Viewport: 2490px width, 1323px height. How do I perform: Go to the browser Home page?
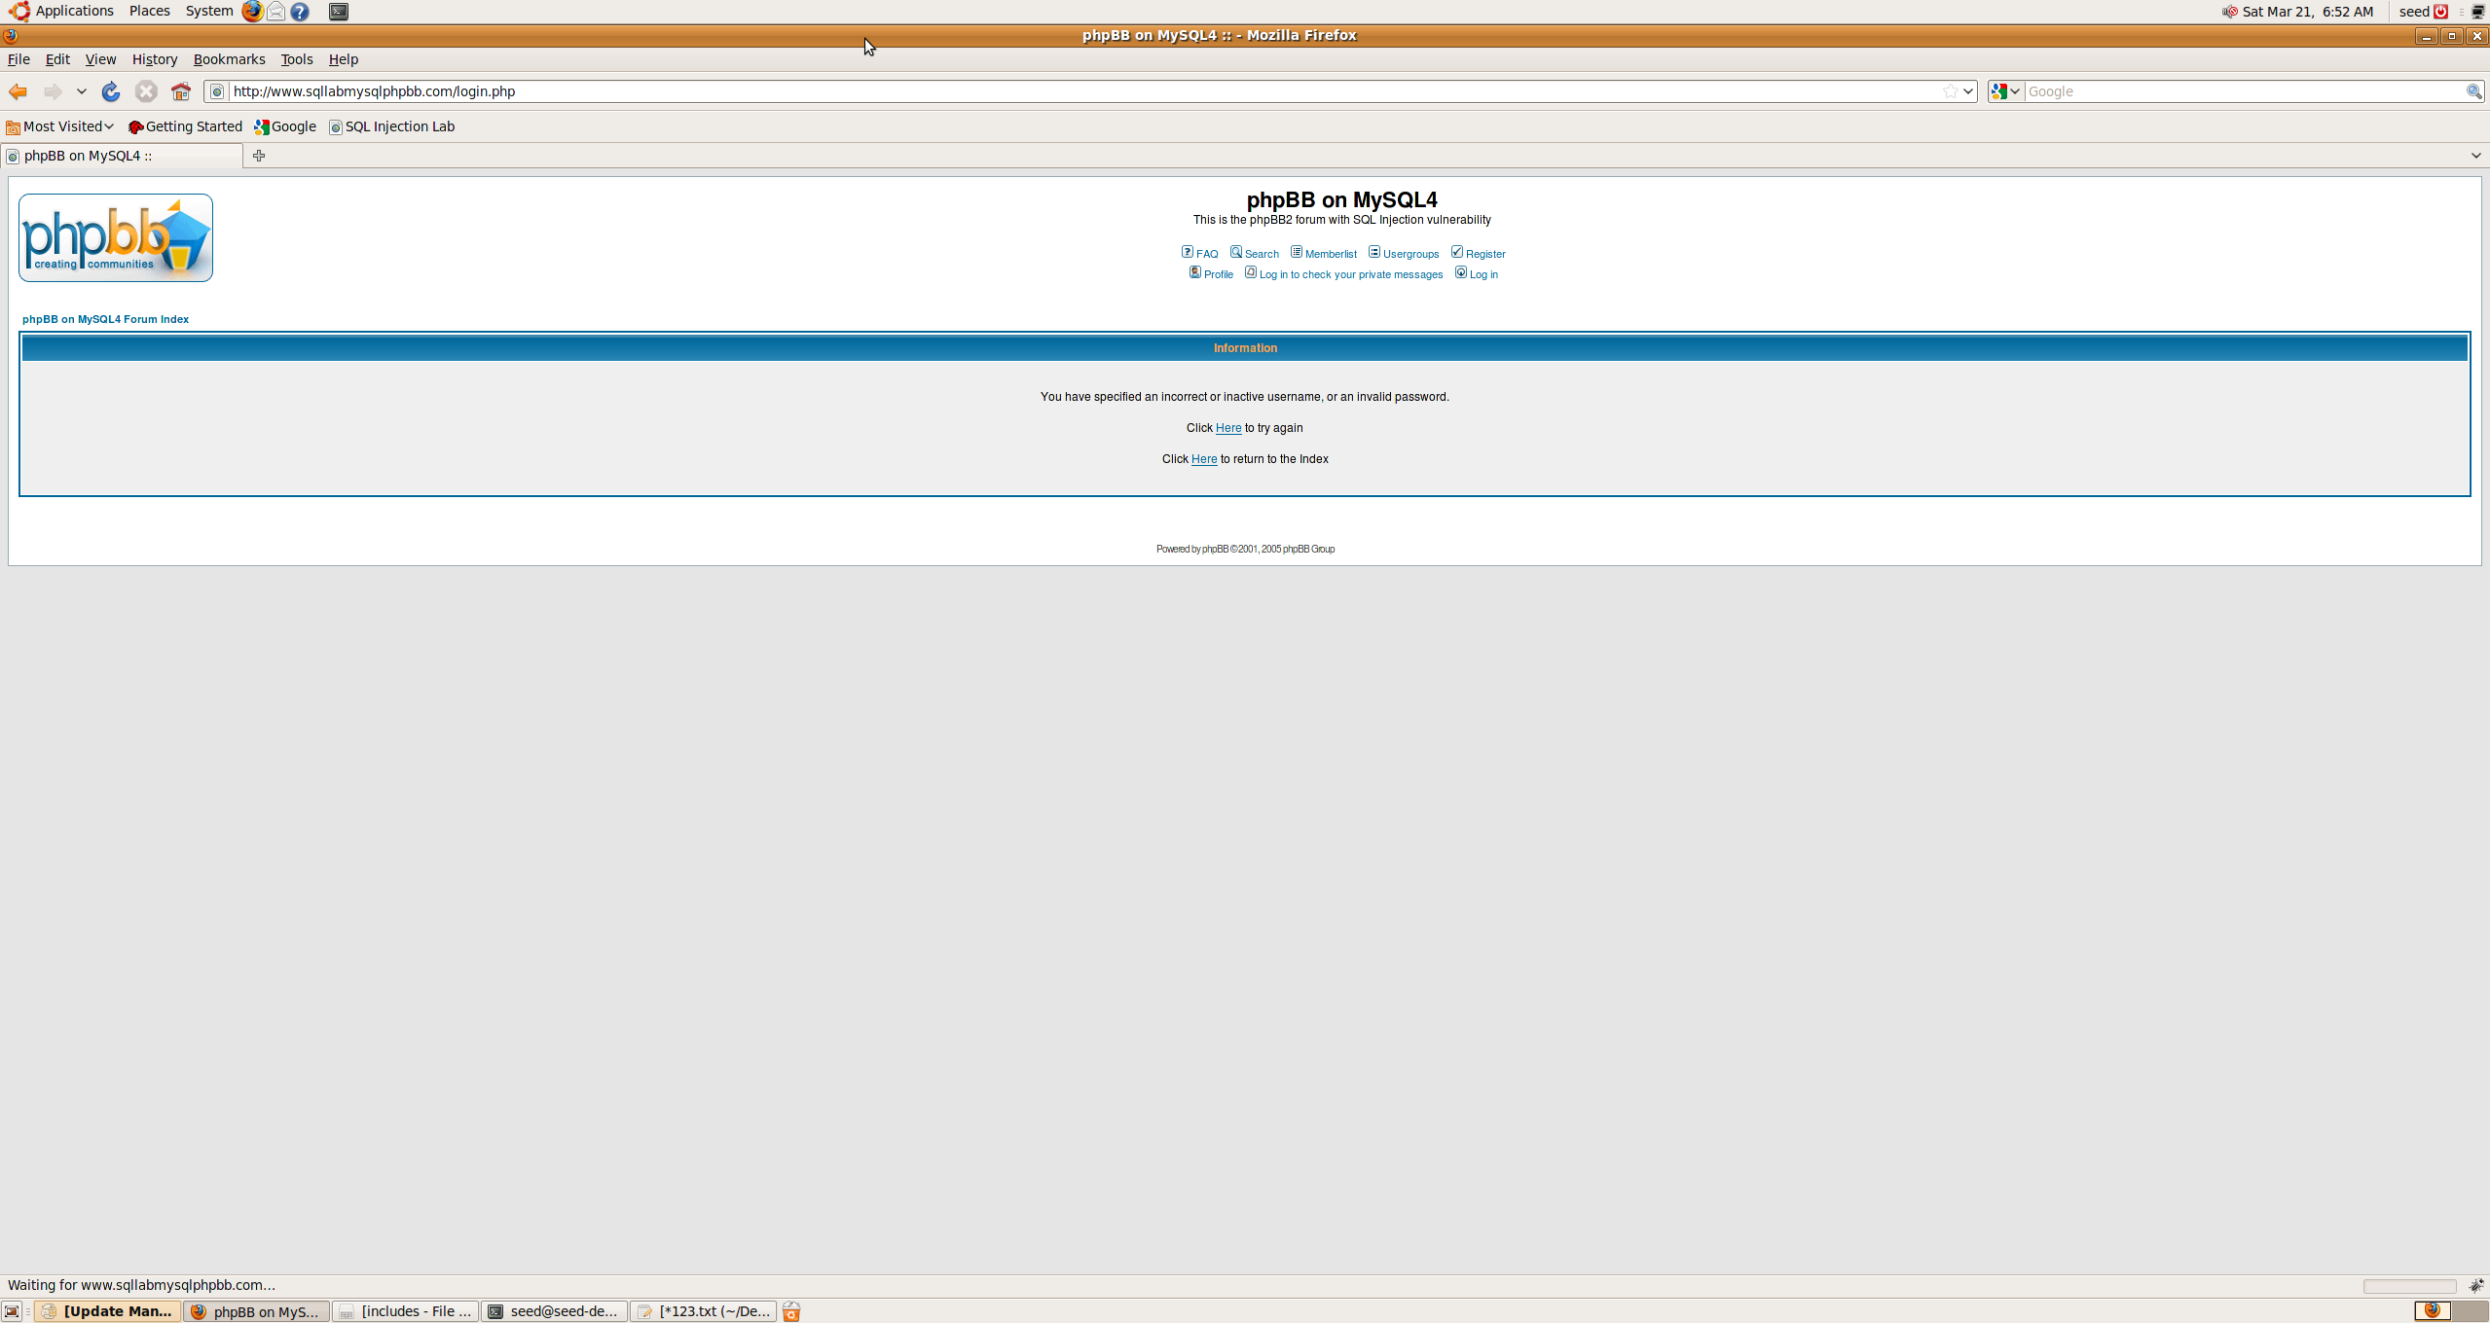pyautogui.click(x=181, y=91)
